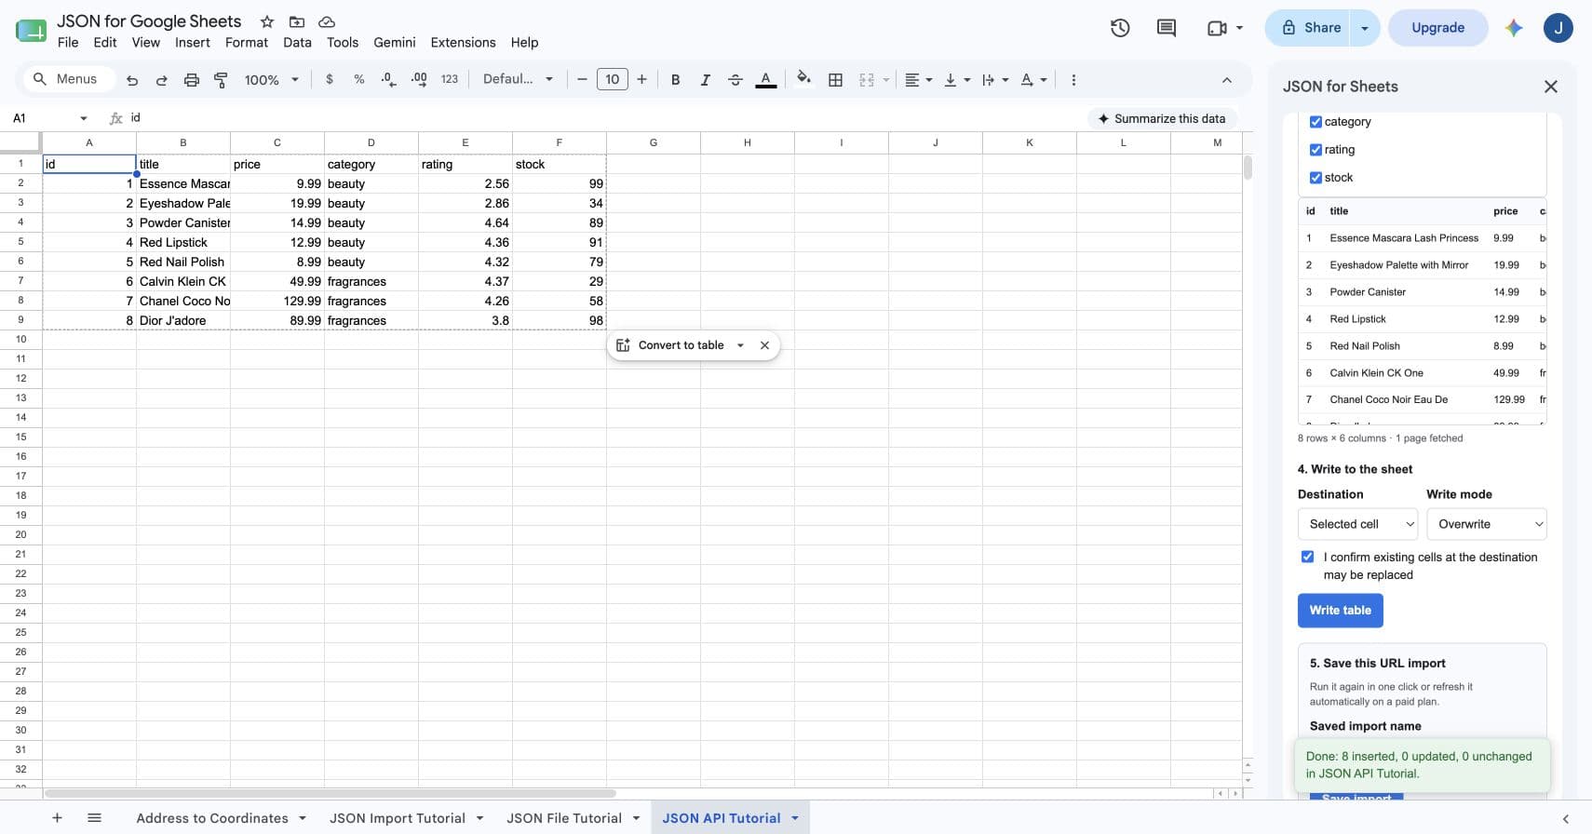Image resolution: width=1592 pixels, height=834 pixels.
Task: Click the merge cells icon
Action: pyautogui.click(x=867, y=80)
